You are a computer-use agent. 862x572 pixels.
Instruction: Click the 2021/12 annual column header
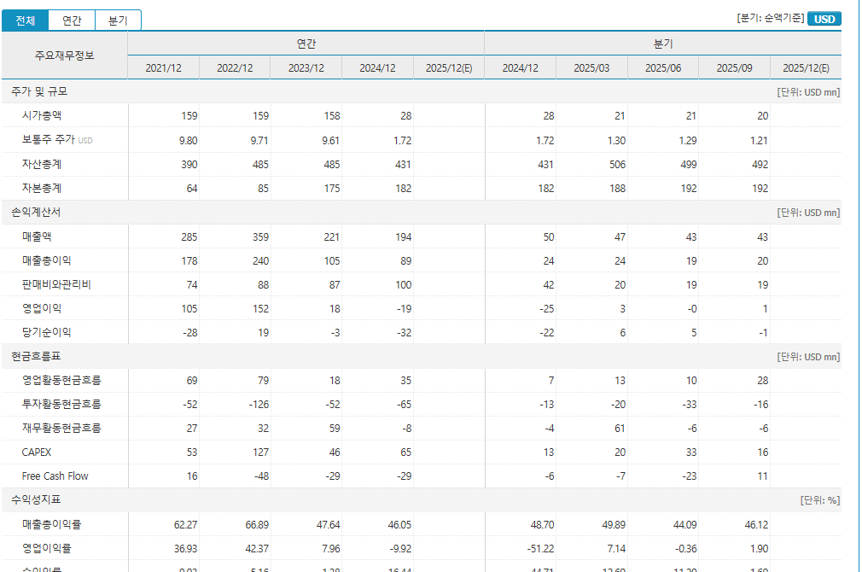tap(163, 68)
